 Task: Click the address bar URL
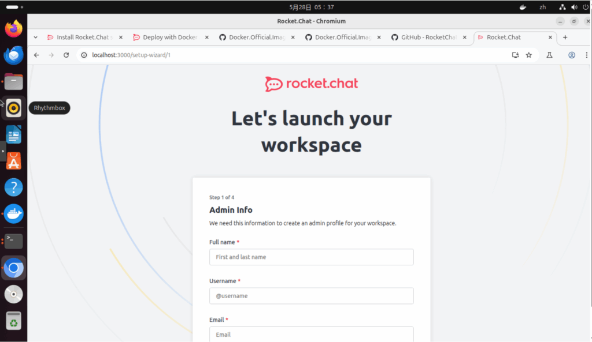click(131, 55)
